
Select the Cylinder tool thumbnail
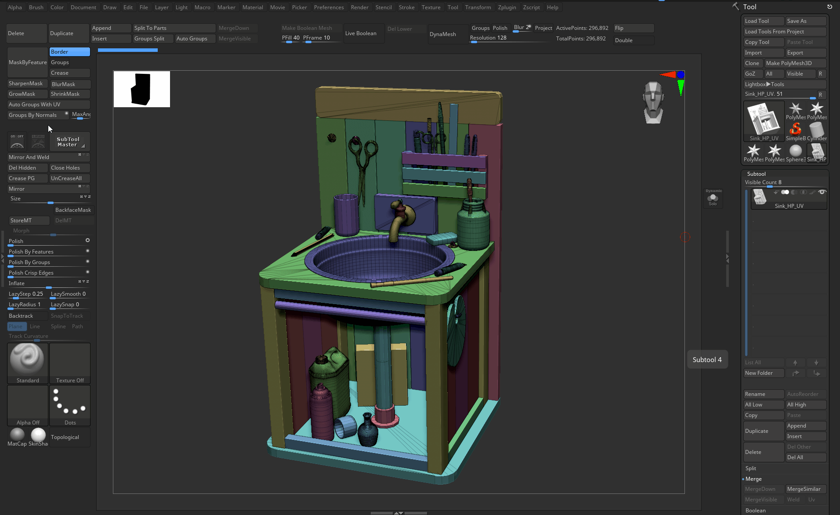[816, 131]
